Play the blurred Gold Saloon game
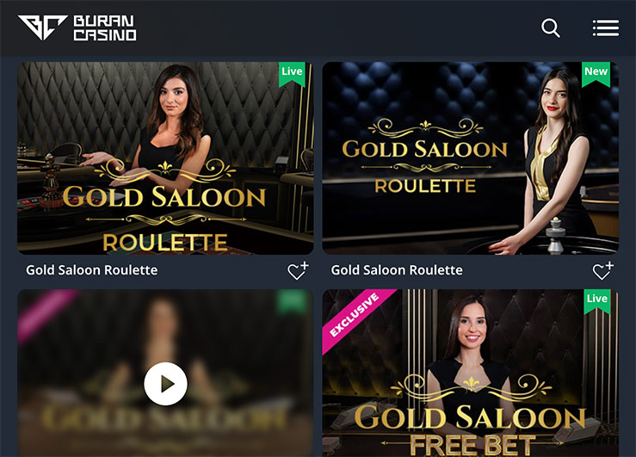Screen dimensions: 636x457 [165, 384]
